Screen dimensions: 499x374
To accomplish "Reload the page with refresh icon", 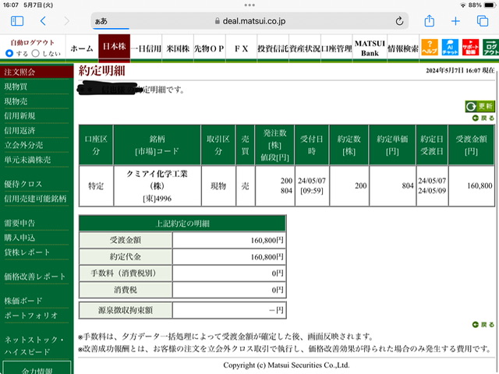I will [399, 21].
